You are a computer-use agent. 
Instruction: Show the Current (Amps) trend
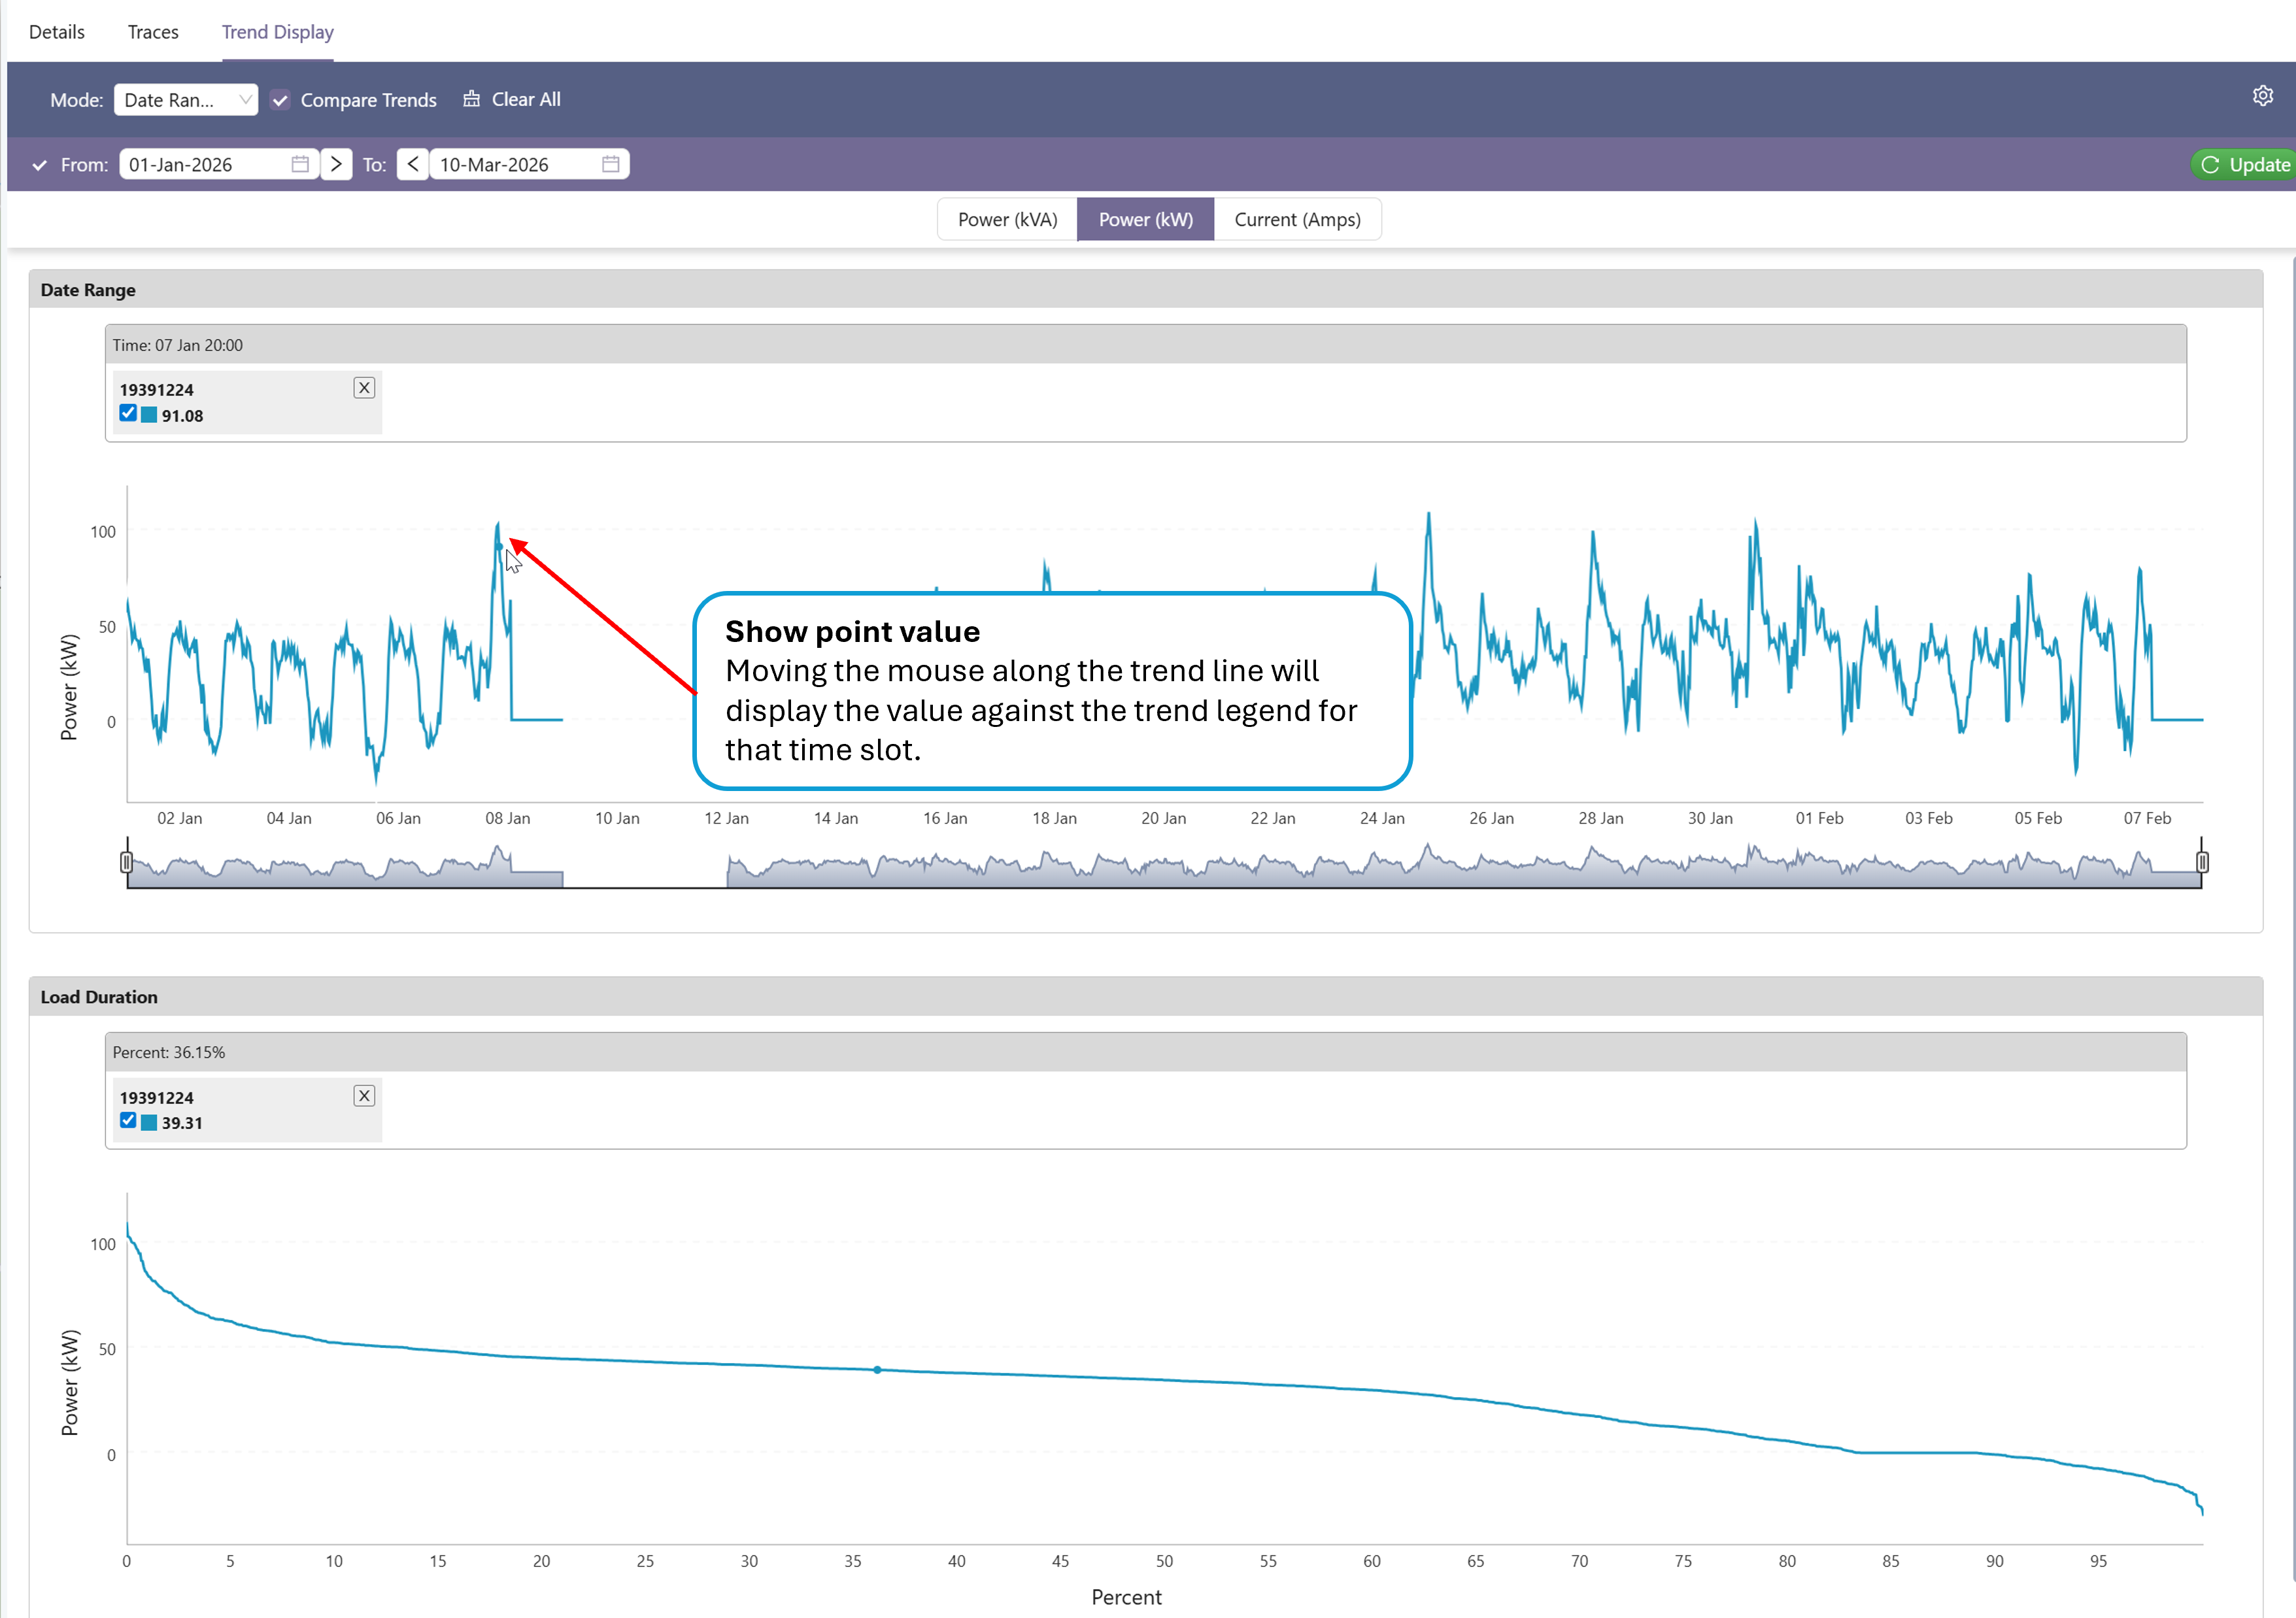coord(1297,219)
